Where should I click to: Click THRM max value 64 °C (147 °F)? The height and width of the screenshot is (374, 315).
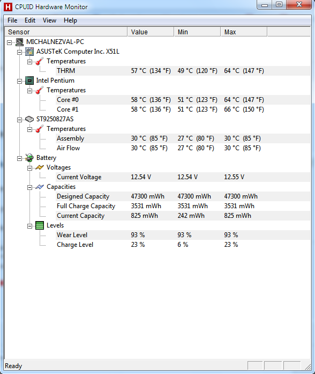[x=244, y=71]
